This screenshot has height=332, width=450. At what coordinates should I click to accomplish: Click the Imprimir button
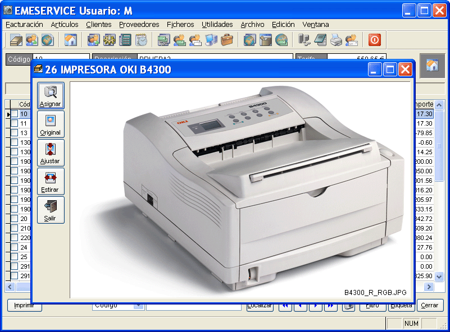tap(24, 306)
